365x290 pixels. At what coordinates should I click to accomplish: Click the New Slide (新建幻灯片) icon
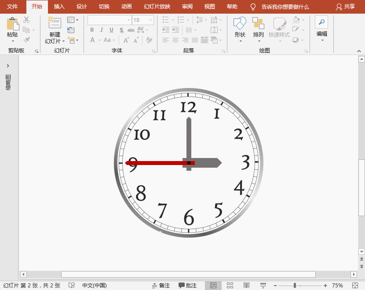(x=55, y=24)
